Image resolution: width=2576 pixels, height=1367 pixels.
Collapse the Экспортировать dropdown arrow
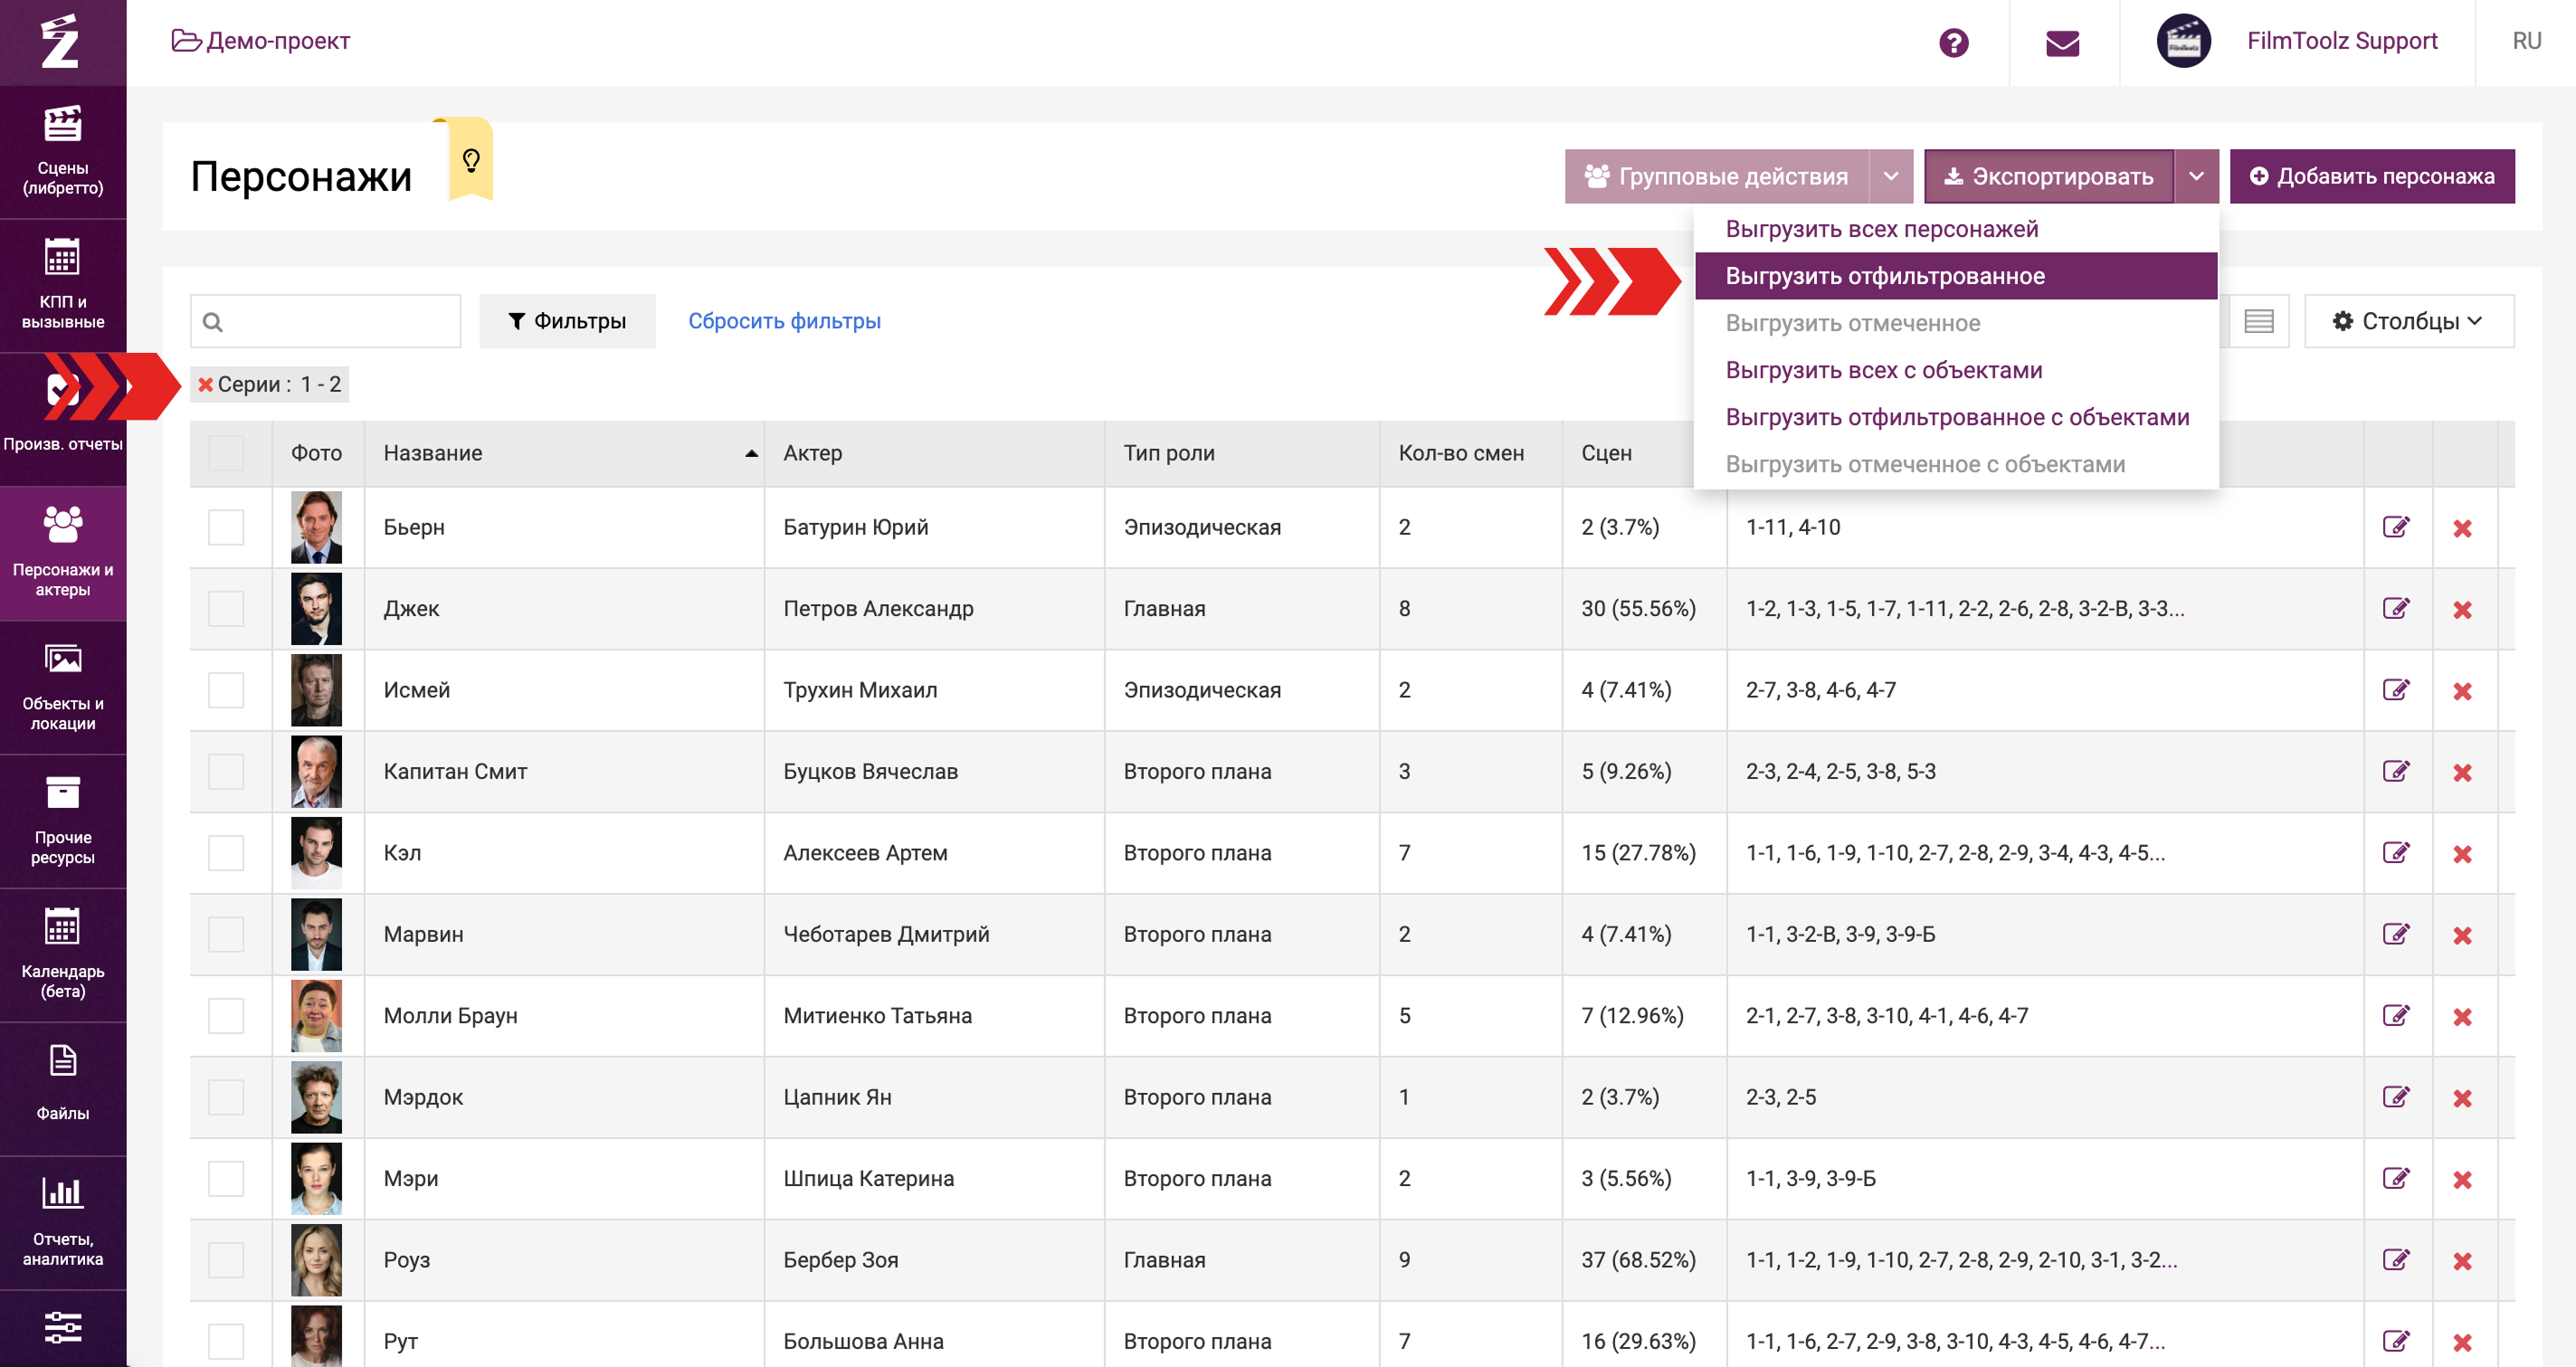click(2196, 176)
